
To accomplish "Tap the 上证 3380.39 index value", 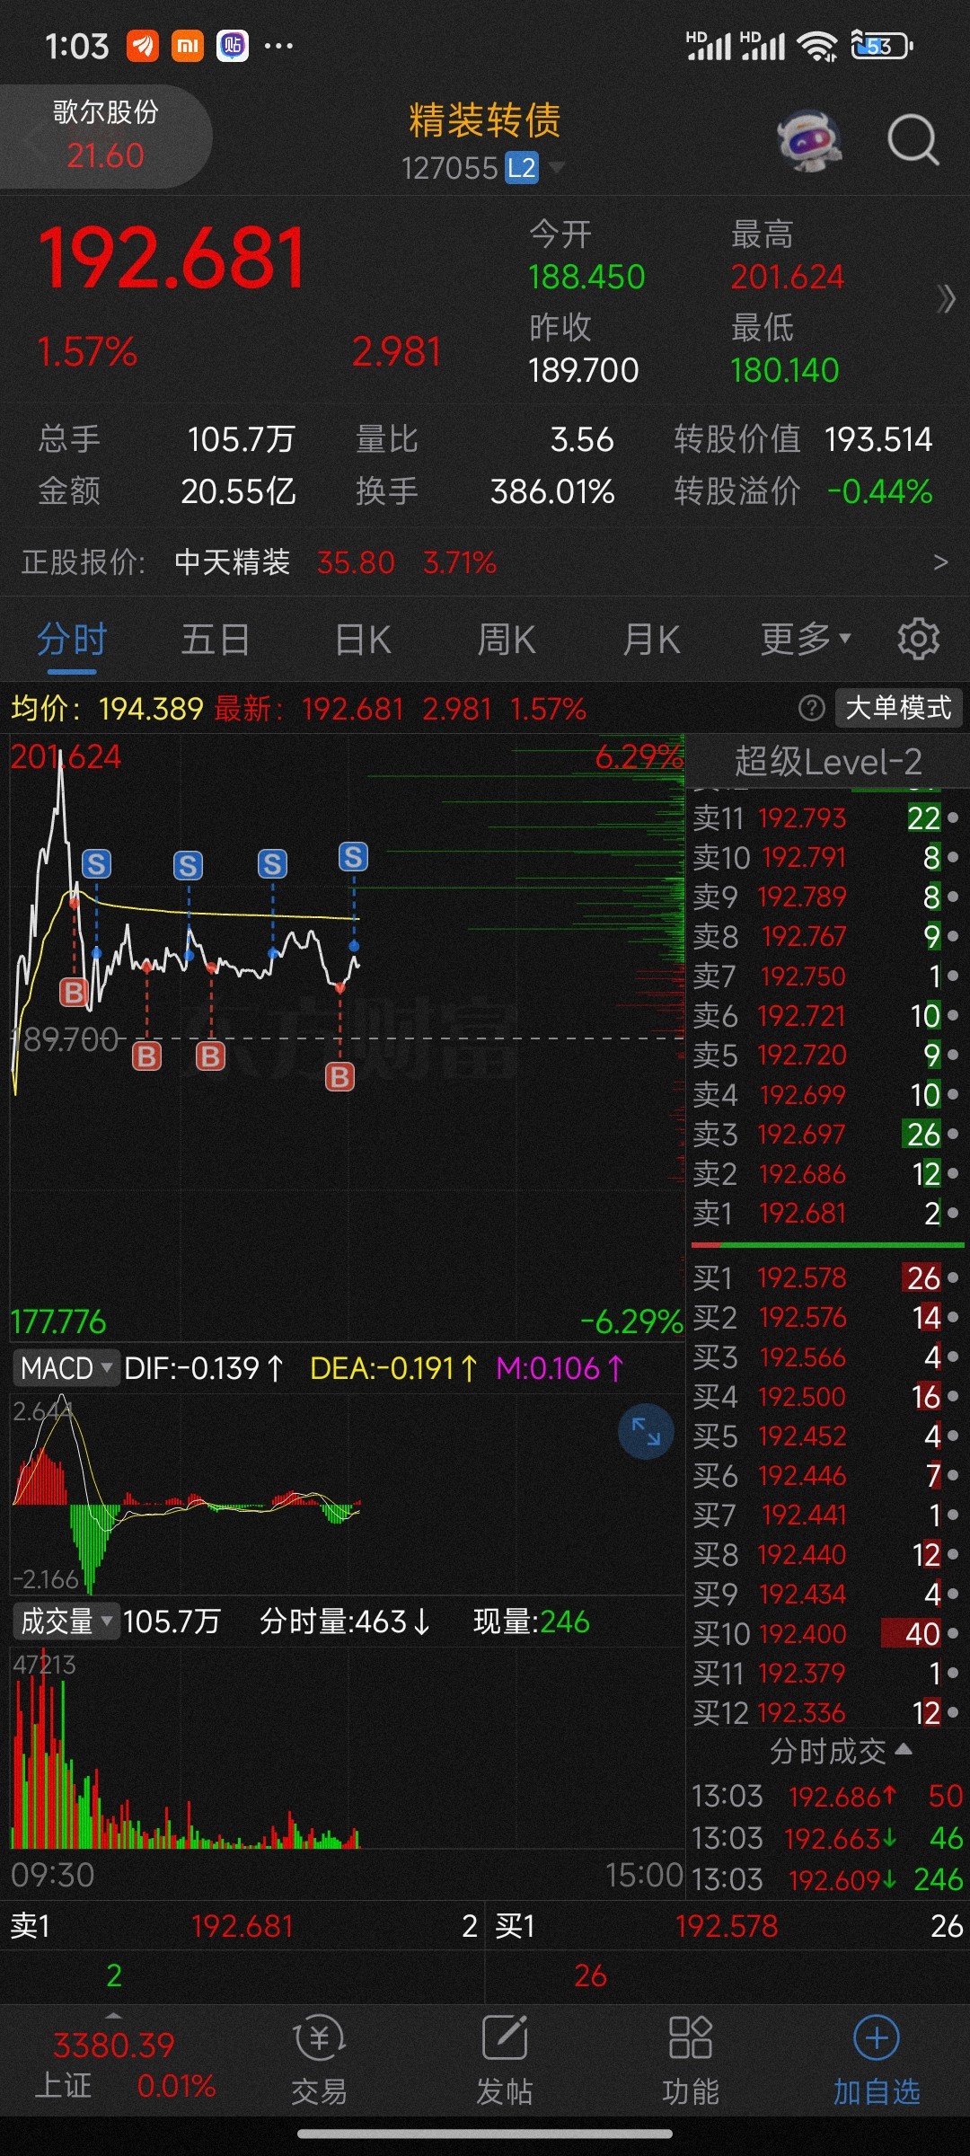I will tap(113, 2046).
